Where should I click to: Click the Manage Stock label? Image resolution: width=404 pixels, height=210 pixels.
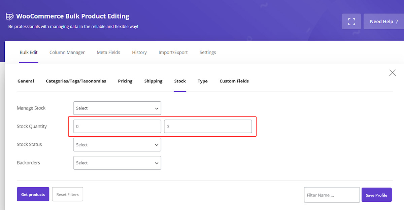(31, 108)
